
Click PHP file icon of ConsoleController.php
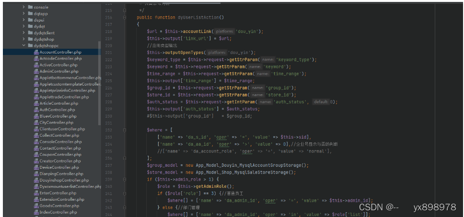(36, 141)
